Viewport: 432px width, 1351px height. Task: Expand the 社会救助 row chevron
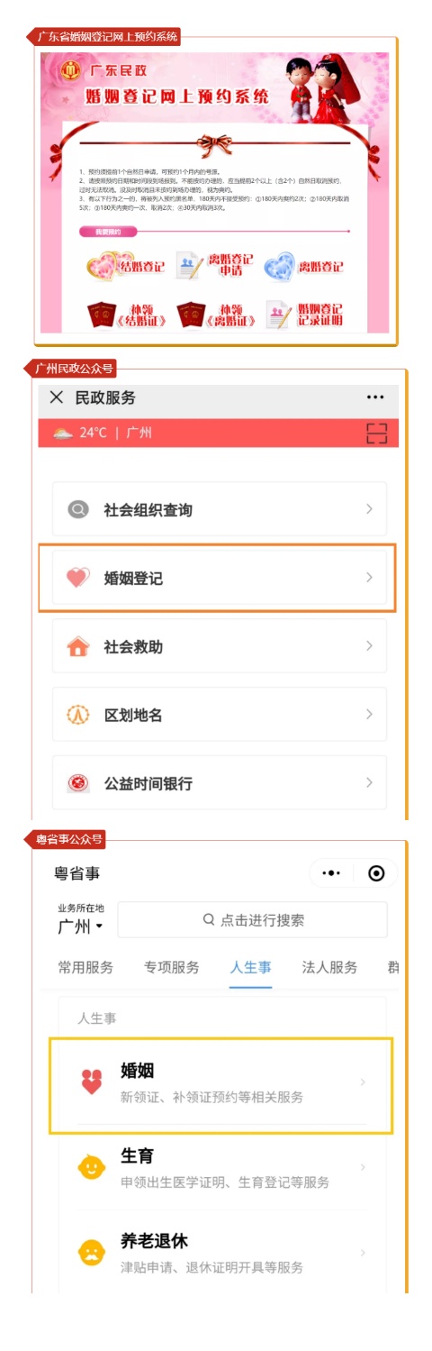click(369, 646)
